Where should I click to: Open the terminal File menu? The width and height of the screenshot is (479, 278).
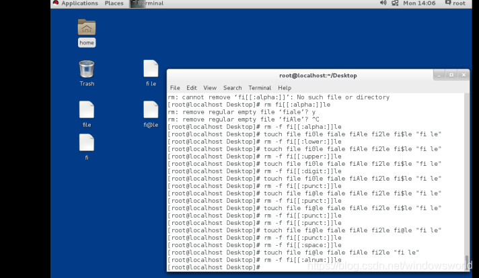[175, 88]
